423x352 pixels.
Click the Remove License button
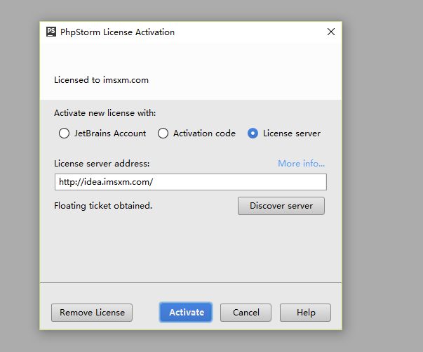(92, 313)
